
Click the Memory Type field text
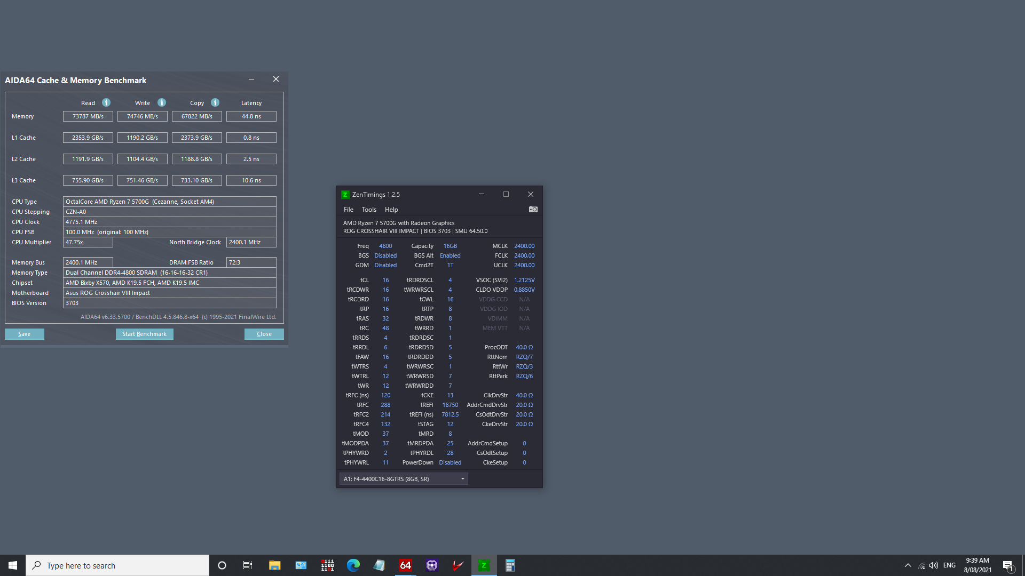coord(170,273)
